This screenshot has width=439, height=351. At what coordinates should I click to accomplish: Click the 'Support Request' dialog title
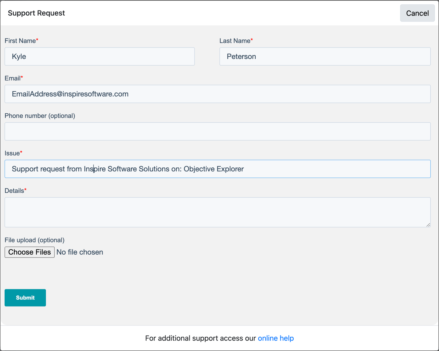tap(36, 13)
